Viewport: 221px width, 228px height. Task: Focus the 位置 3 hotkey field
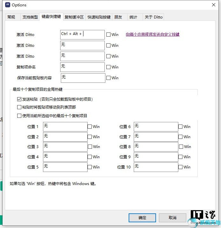tap(65, 147)
